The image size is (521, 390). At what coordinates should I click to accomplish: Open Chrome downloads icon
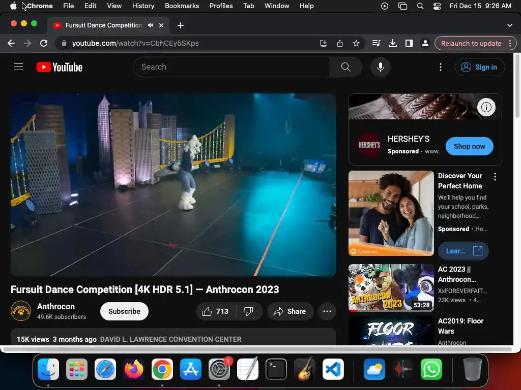point(392,43)
